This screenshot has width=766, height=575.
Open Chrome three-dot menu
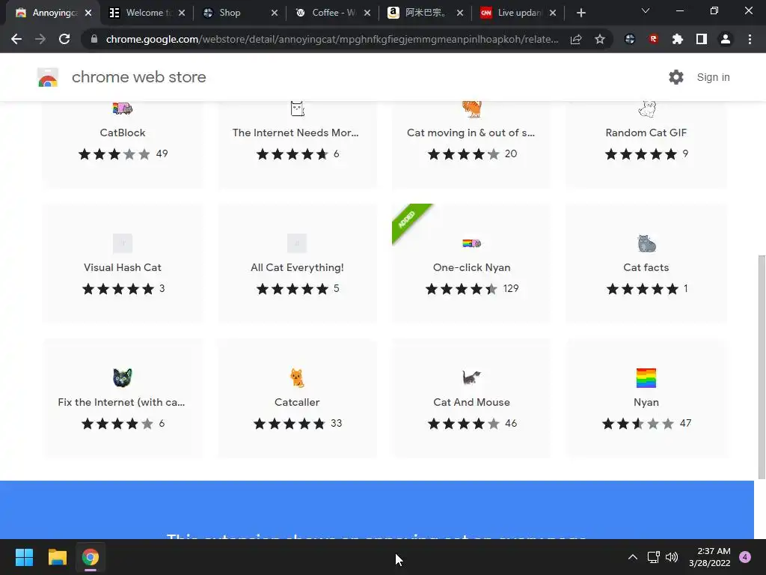[x=750, y=39]
